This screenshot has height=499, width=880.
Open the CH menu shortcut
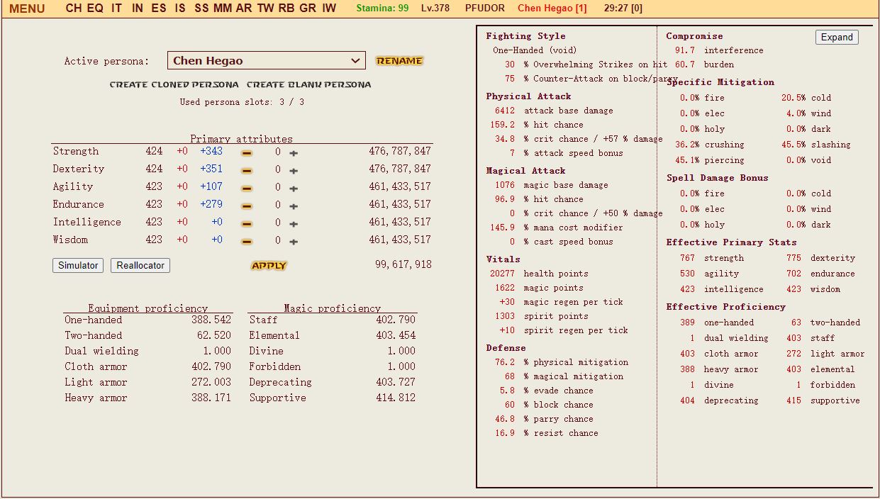pyautogui.click(x=73, y=9)
